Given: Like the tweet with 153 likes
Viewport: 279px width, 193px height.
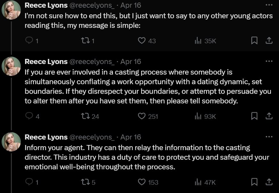Looking at the screenshot, I should [142, 182].
